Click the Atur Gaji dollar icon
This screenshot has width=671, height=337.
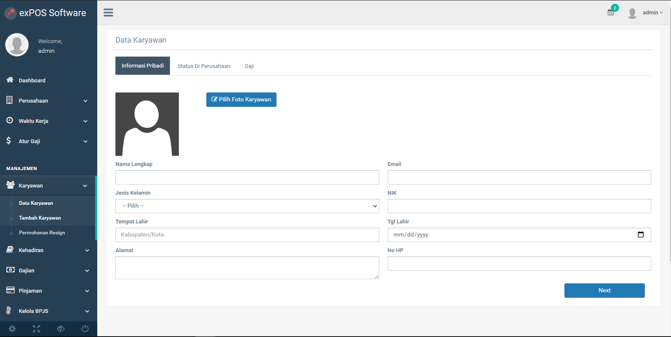tap(8, 141)
